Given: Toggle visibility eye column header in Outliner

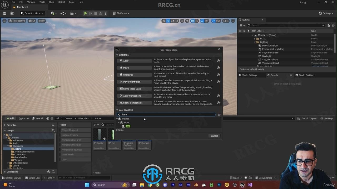Looking at the screenshot, I should pos(240,31).
